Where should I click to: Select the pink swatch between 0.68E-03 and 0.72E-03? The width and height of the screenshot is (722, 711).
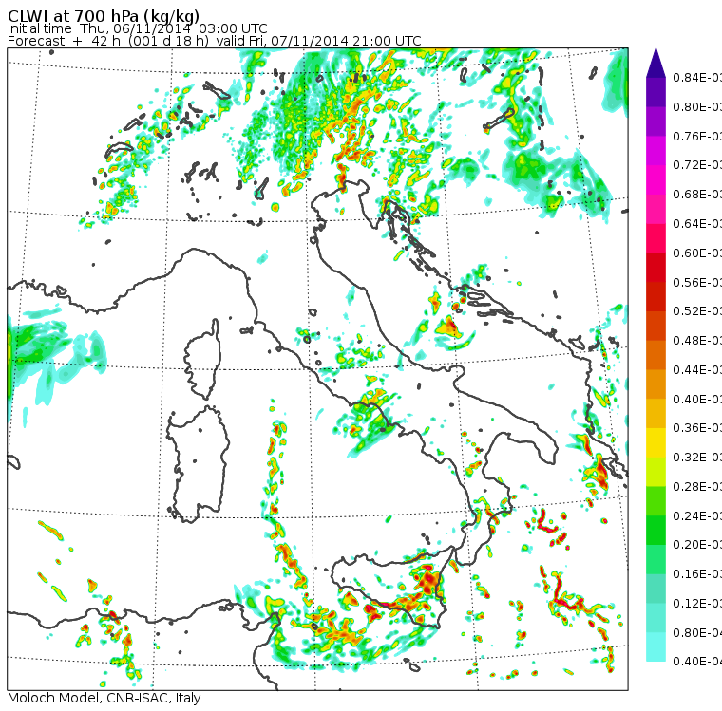(655, 179)
